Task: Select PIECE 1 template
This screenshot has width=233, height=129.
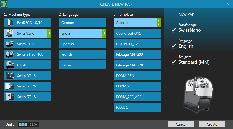Action: coord(137,107)
